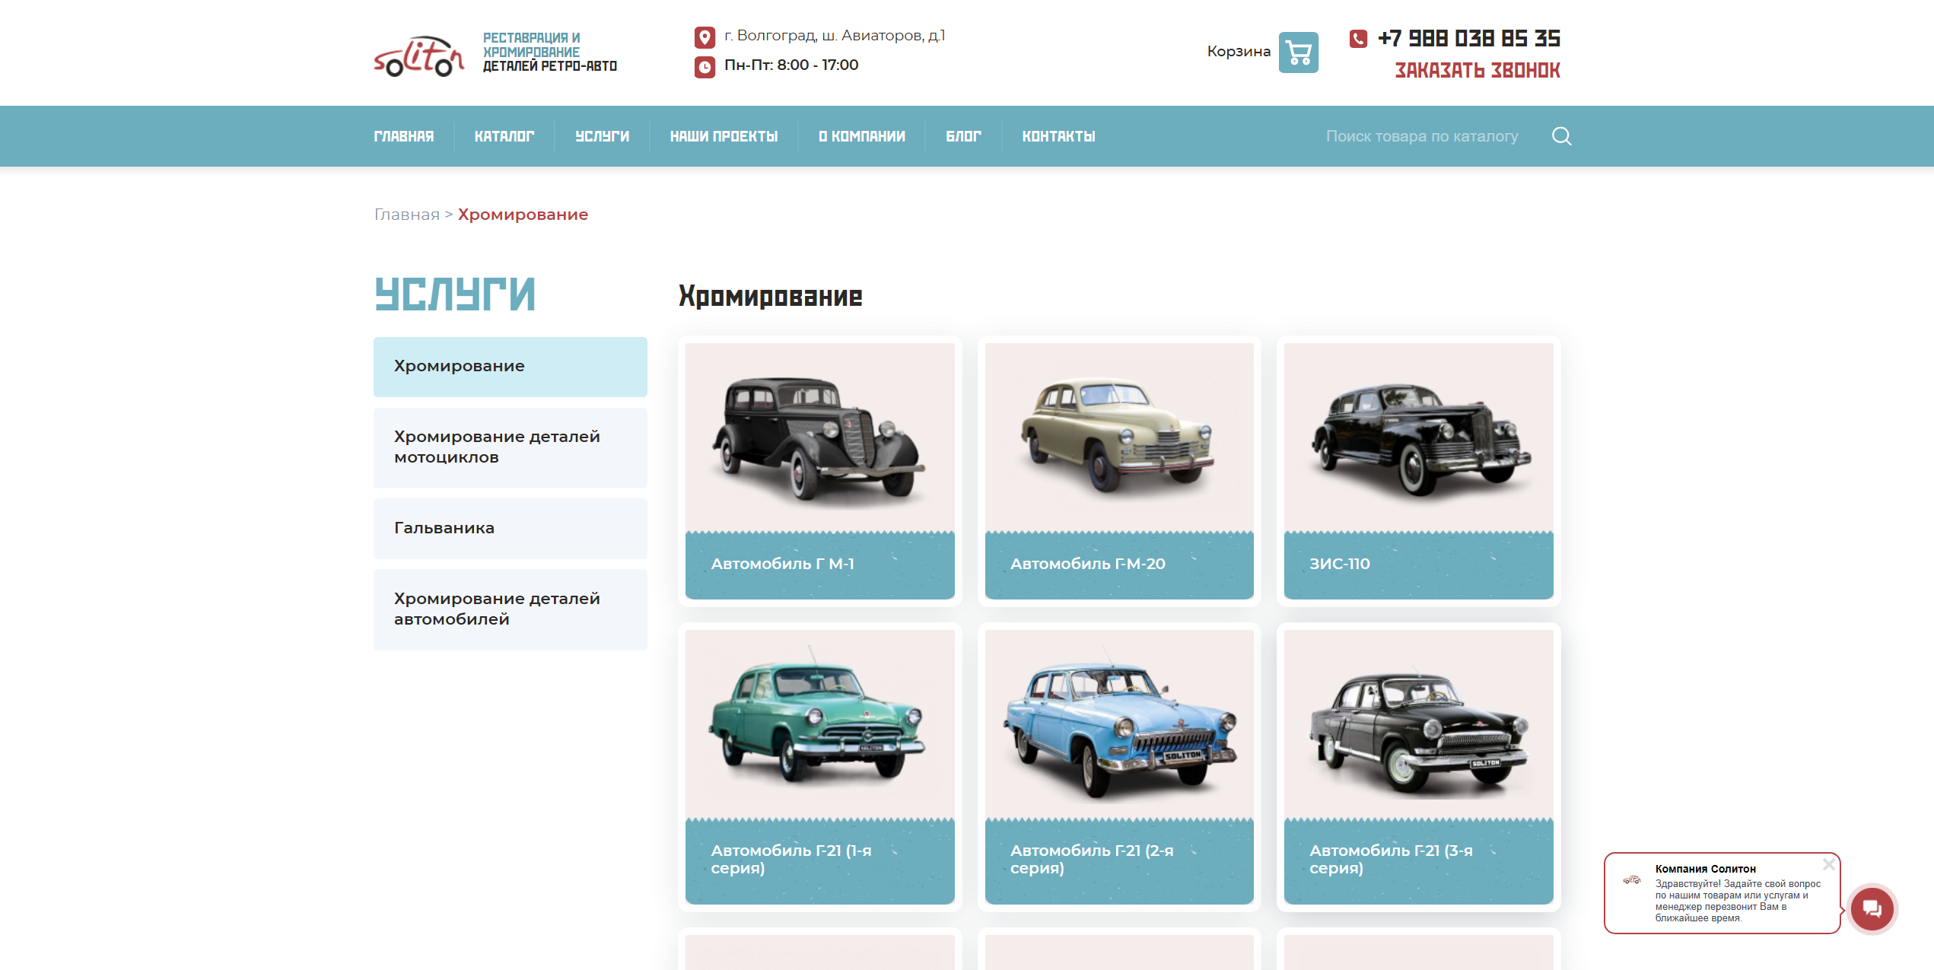Viewport: 1934px width, 970px height.
Task: Open the Автомобиль Г-М-20 car image
Action: point(1118,437)
